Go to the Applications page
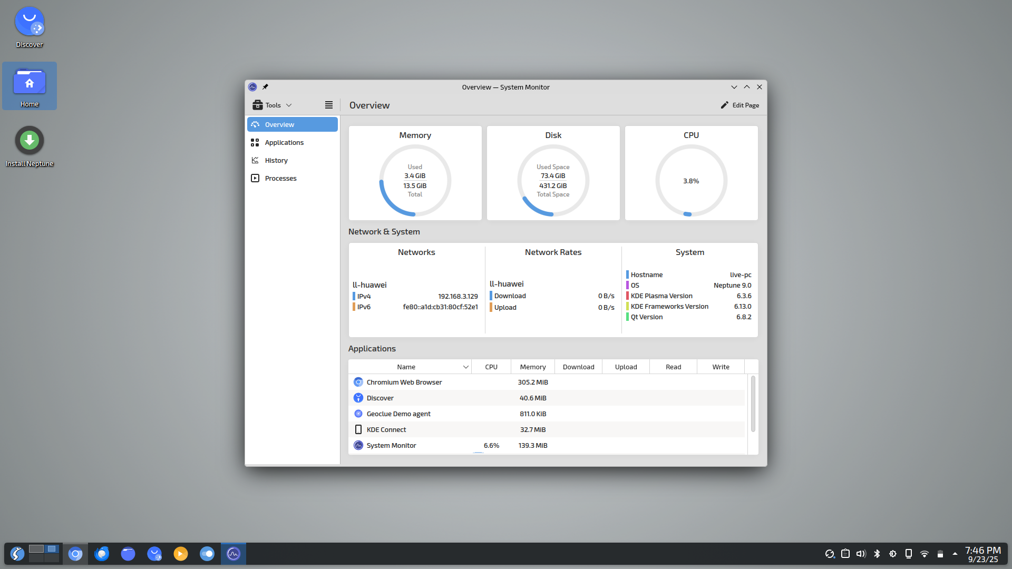 284,142
